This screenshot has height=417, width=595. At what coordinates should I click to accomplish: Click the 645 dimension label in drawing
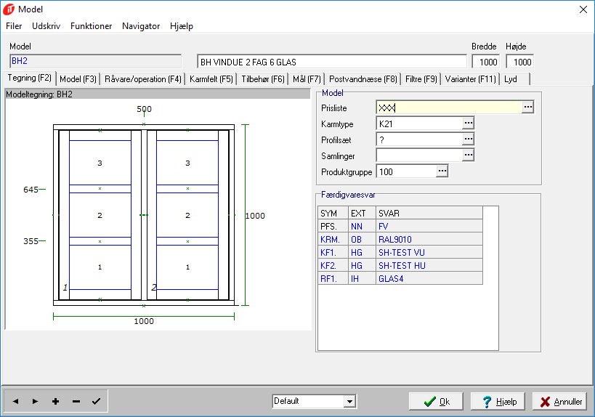[x=31, y=190]
